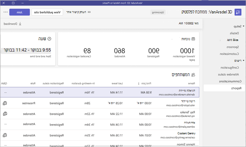Click the 89 Canceled registration count
This screenshot has width=246, height=147.
pyautogui.click(x=87, y=51)
